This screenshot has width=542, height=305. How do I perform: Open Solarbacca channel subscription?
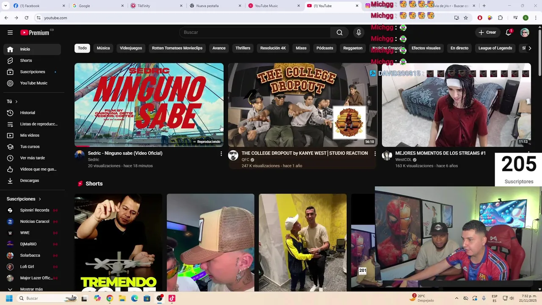click(32, 255)
